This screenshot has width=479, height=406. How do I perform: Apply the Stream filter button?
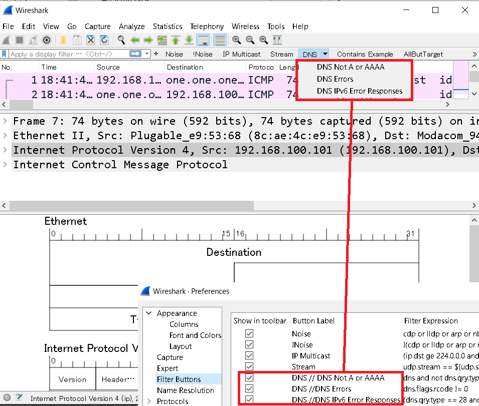282,54
